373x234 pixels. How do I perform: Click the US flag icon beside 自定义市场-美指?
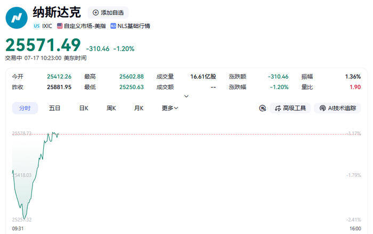60,26
